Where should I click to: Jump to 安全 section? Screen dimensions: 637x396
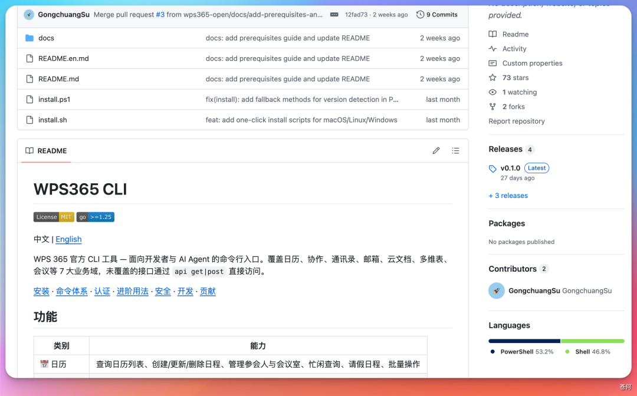tap(163, 291)
